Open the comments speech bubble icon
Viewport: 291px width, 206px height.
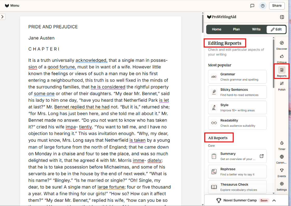click(x=252, y=6)
